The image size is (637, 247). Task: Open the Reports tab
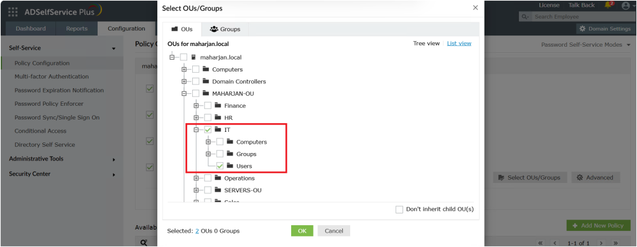pyautogui.click(x=77, y=29)
